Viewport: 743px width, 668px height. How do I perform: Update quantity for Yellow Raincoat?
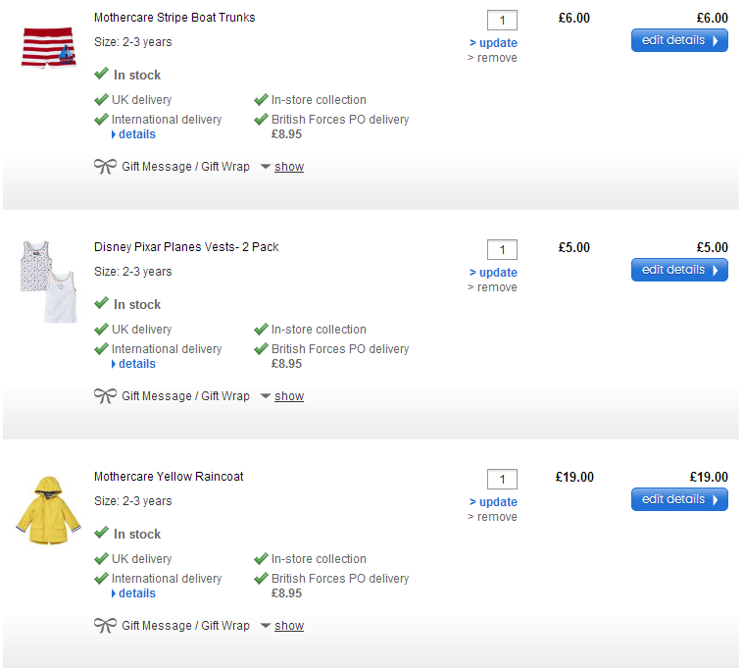[x=497, y=502]
